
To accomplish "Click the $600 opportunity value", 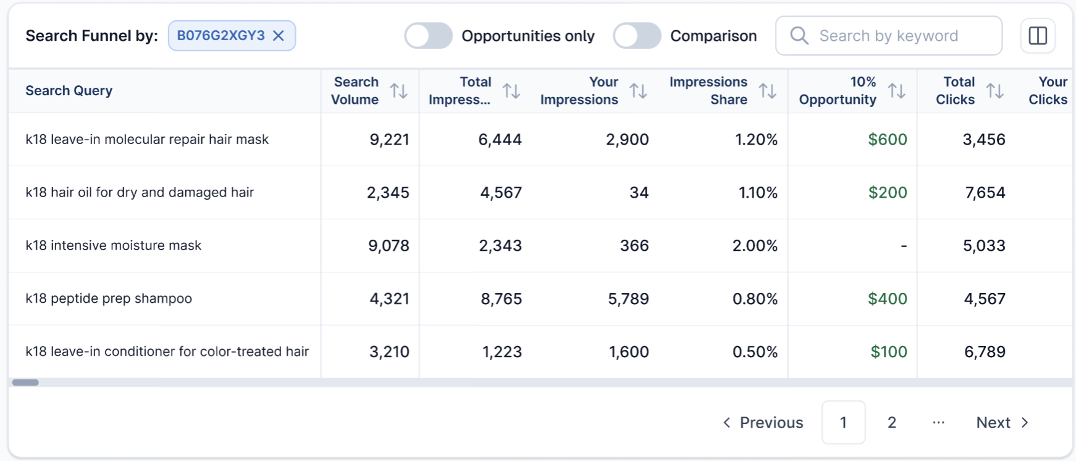I will pyautogui.click(x=887, y=140).
